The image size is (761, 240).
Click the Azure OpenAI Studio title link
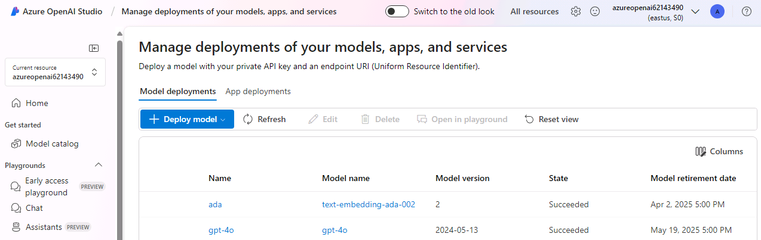point(62,11)
